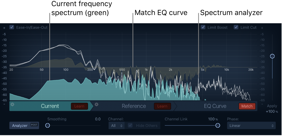Click Learn button in Current section

click(79, 106)
